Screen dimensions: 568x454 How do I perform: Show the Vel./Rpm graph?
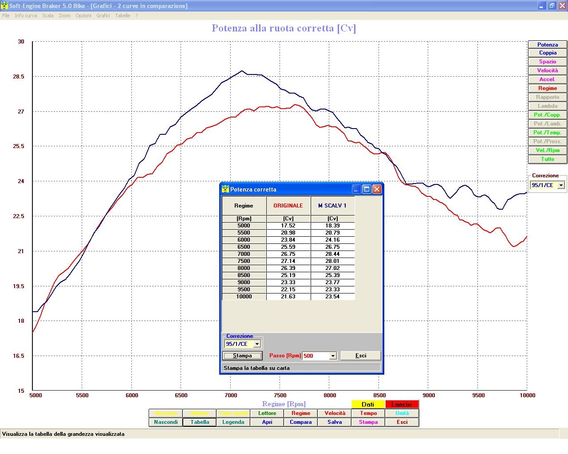pos(548,150)
